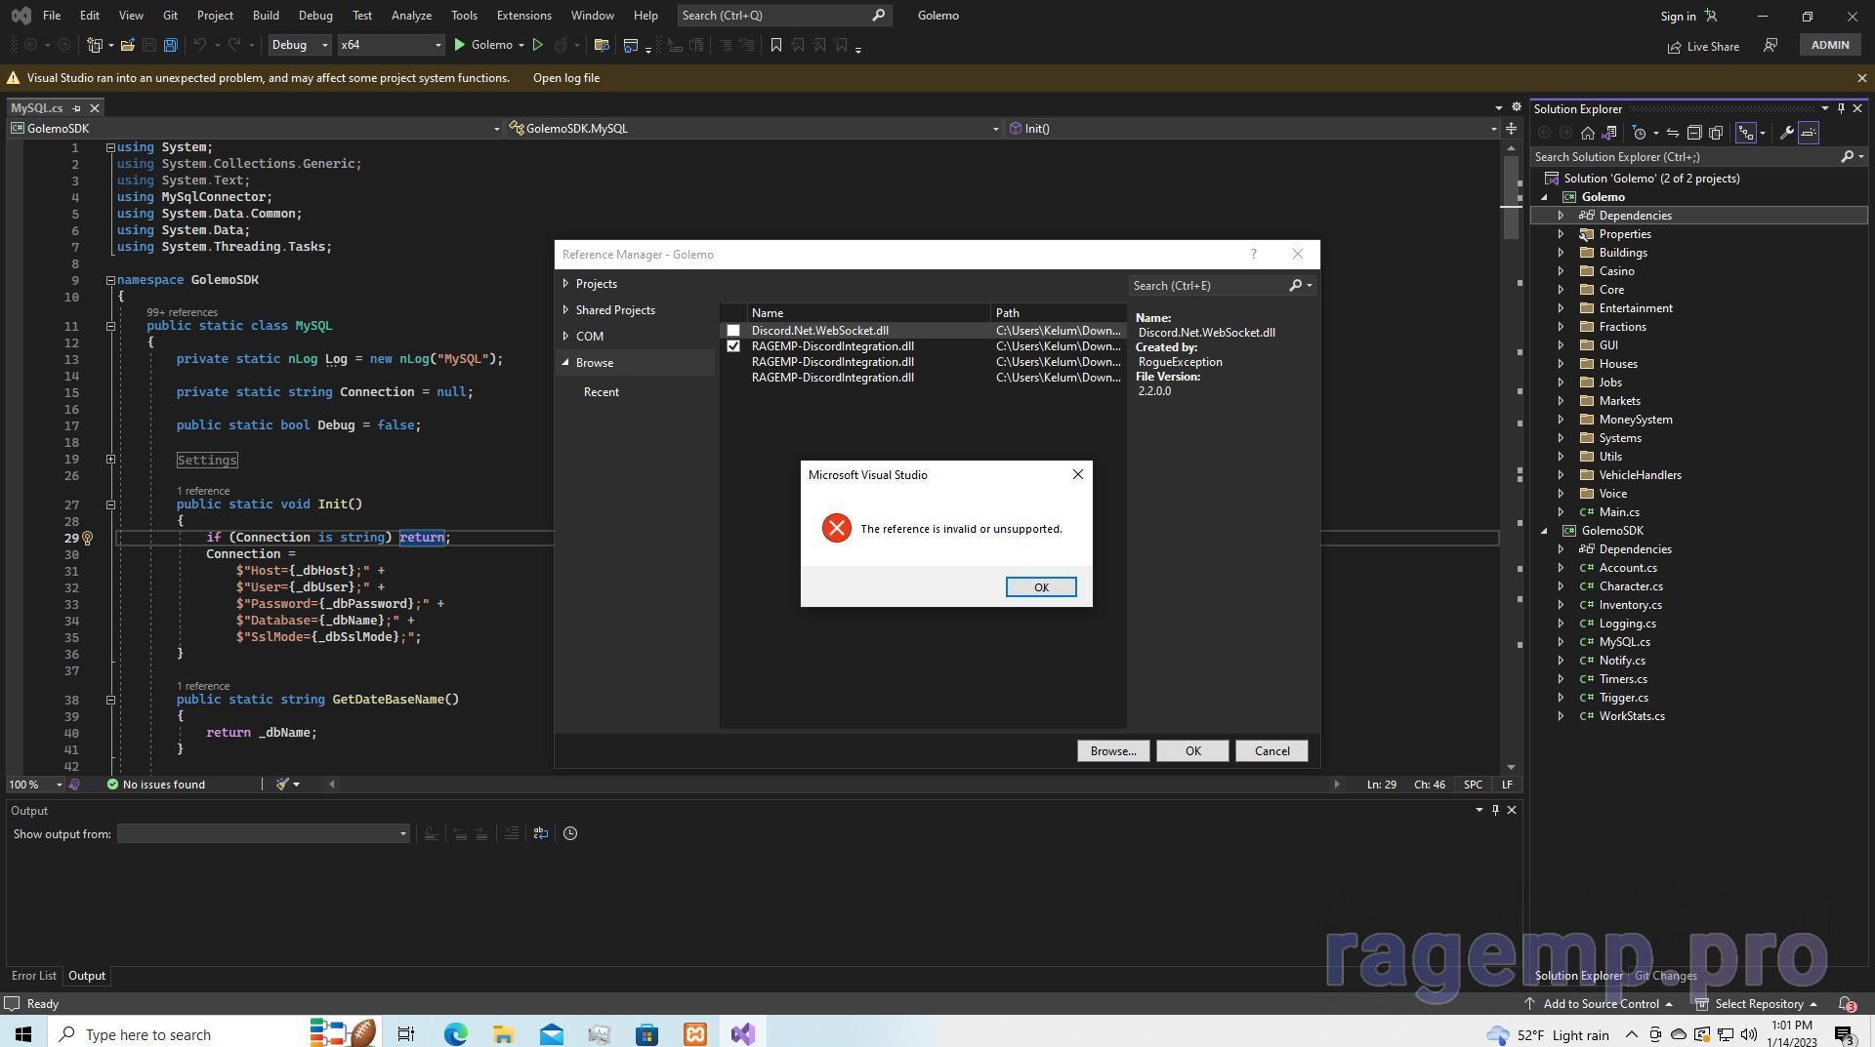The width and height of the screenshot is (1875, 1047).
Task: Open the Show output from dropdown
Action: tap(264, 834)
